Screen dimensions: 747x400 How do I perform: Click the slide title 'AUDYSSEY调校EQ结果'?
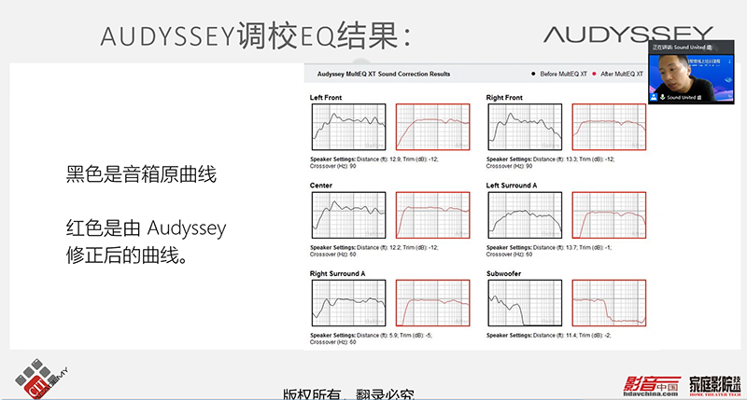pyautogui.click(x=255, y=36)
